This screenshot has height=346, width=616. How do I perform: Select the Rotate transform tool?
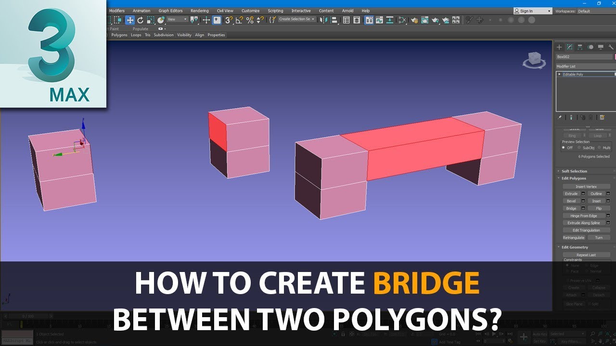tap(140, 20)
